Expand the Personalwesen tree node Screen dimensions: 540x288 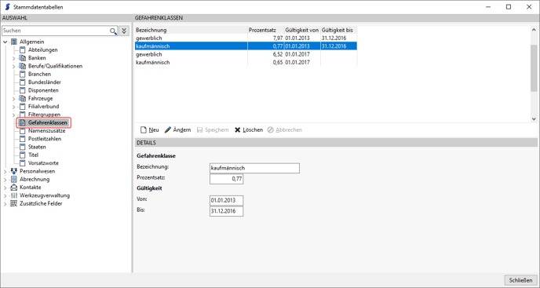pos(5,171)
